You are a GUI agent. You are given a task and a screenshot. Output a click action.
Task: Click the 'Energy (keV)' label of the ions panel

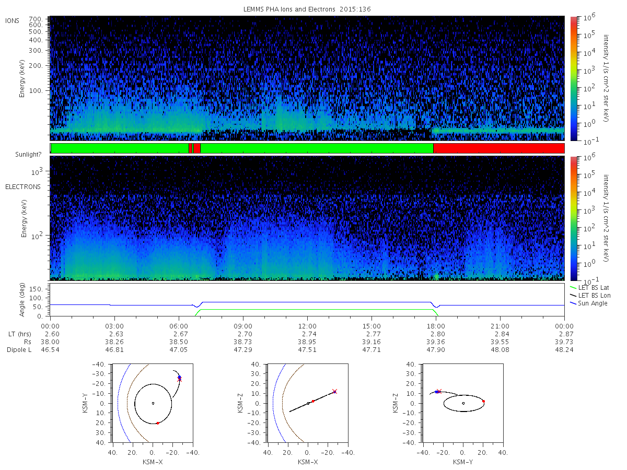tap(22, 79)
